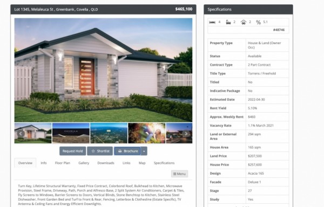
Task: Select the Covella sign thumbnail
Action: 71,133
